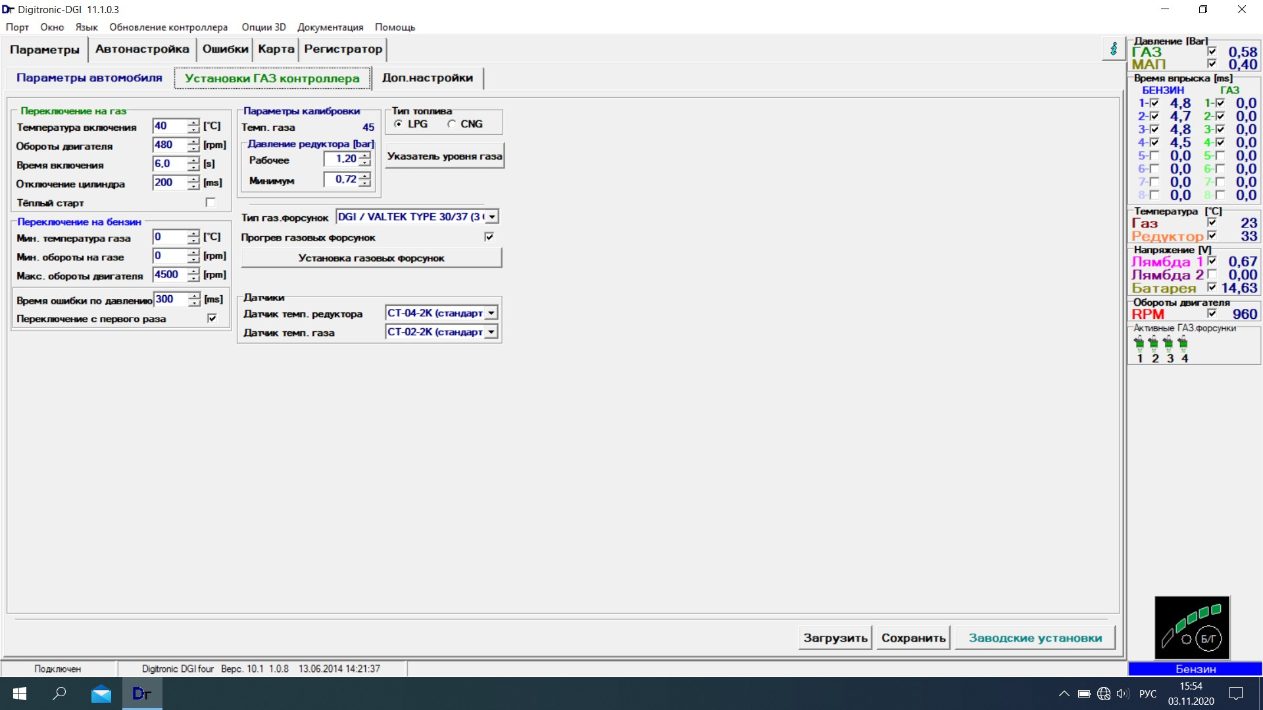Click active gas injector icon 4
Image resolution: width=1263 pixels, height=710 pixels.
point(1183,343)
